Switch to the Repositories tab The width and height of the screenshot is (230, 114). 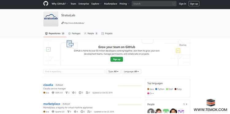(55, 33)
